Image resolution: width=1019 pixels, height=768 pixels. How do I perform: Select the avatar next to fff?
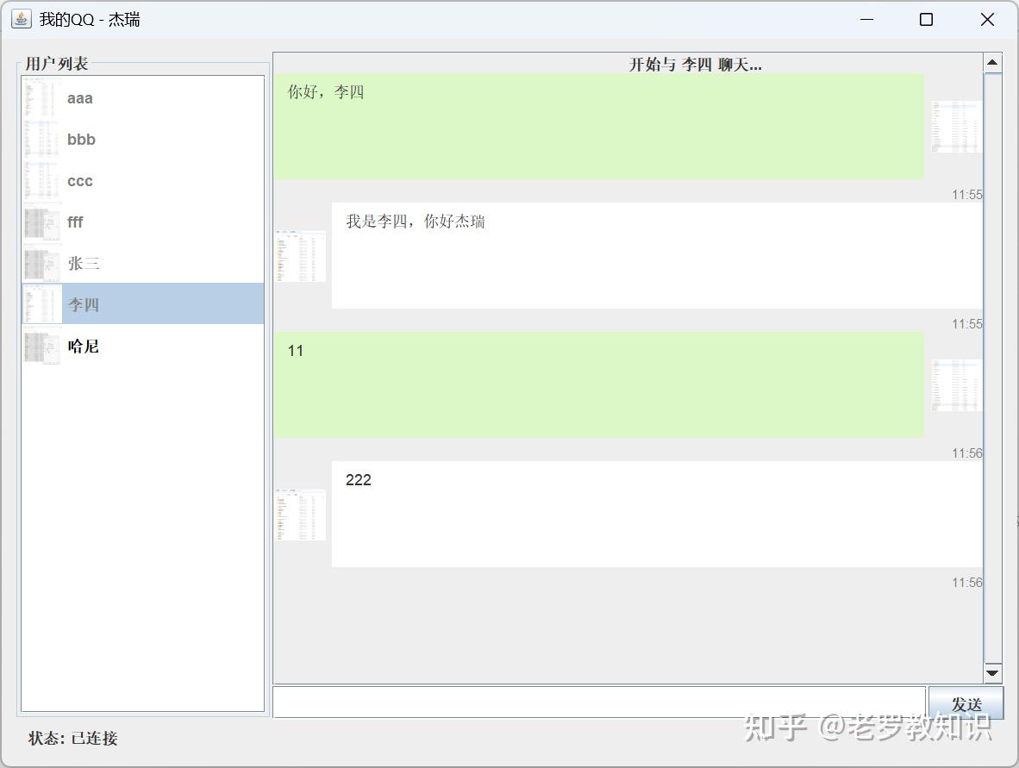click(x=43, y=222)
